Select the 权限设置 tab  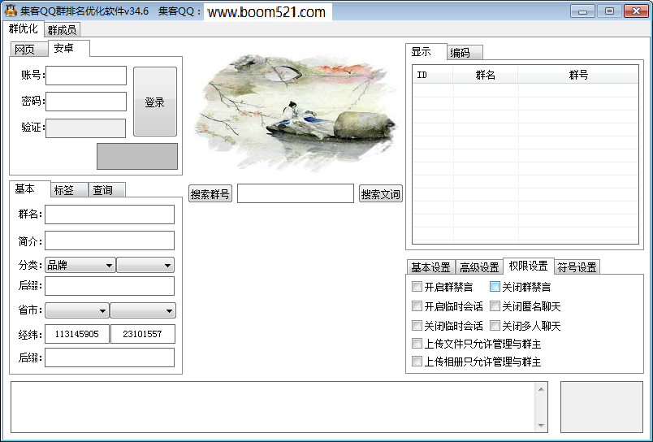(x=529, y=266)
